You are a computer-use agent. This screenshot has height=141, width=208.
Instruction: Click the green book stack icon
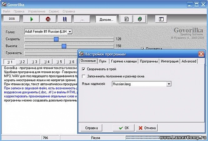[x=140, y=19]
